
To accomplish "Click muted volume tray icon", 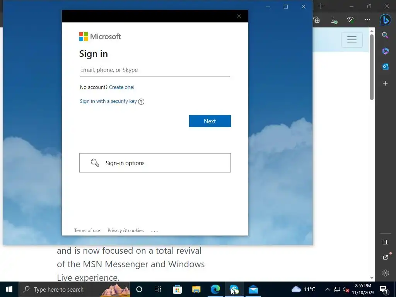I will coord(346,290).
